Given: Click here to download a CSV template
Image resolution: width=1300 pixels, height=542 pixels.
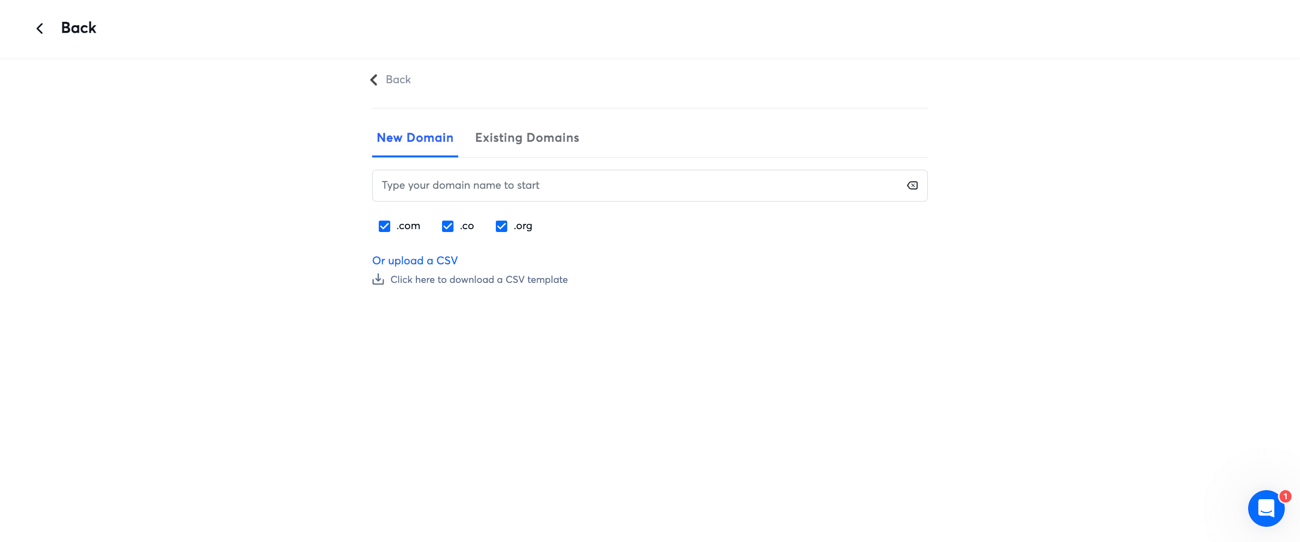Looking at the screenshot, I should click(x=479, y=279).
